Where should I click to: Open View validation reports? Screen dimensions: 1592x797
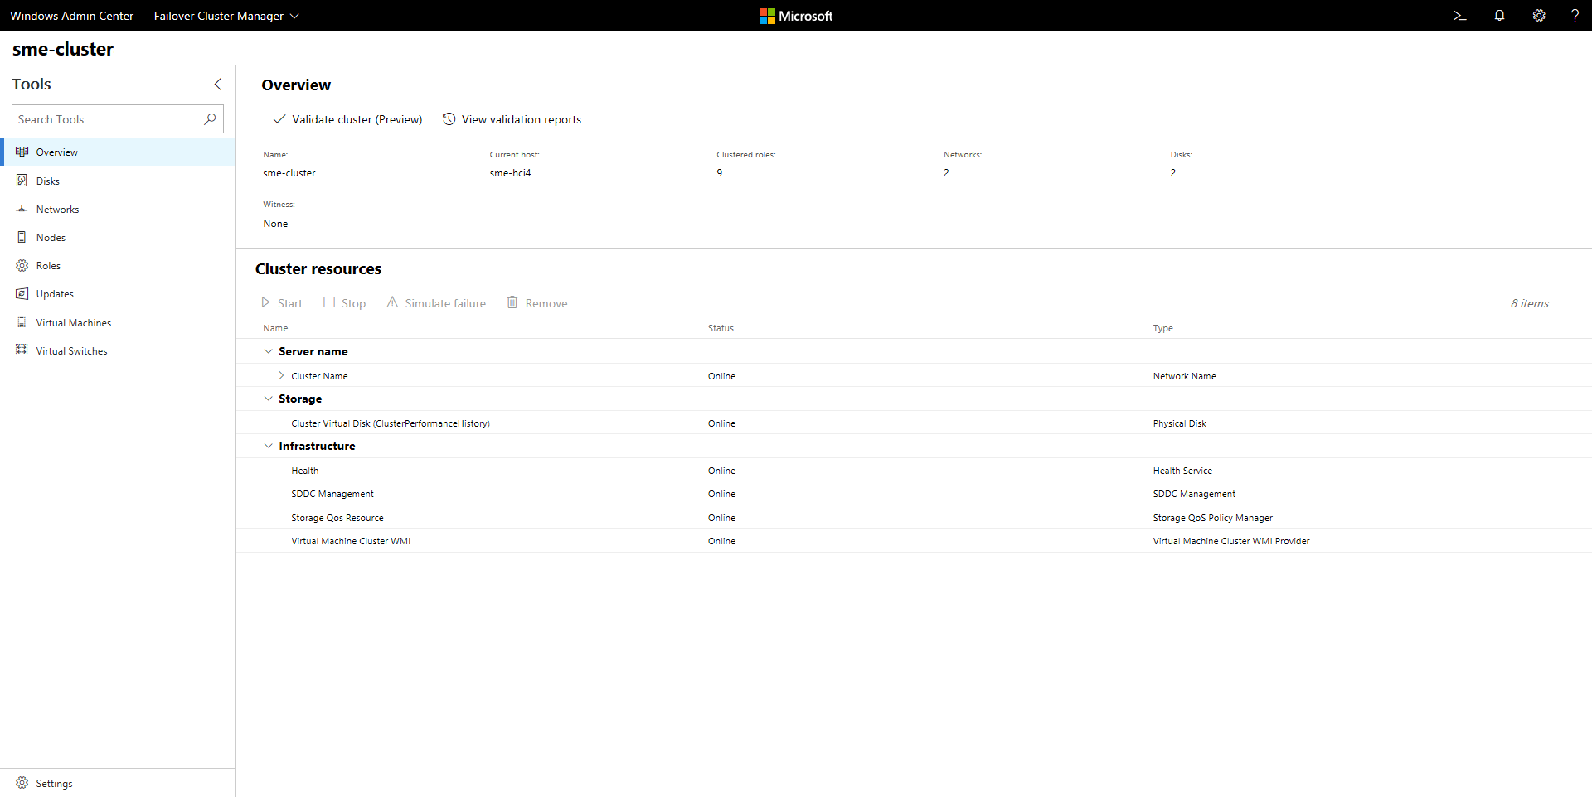[512, 119]
